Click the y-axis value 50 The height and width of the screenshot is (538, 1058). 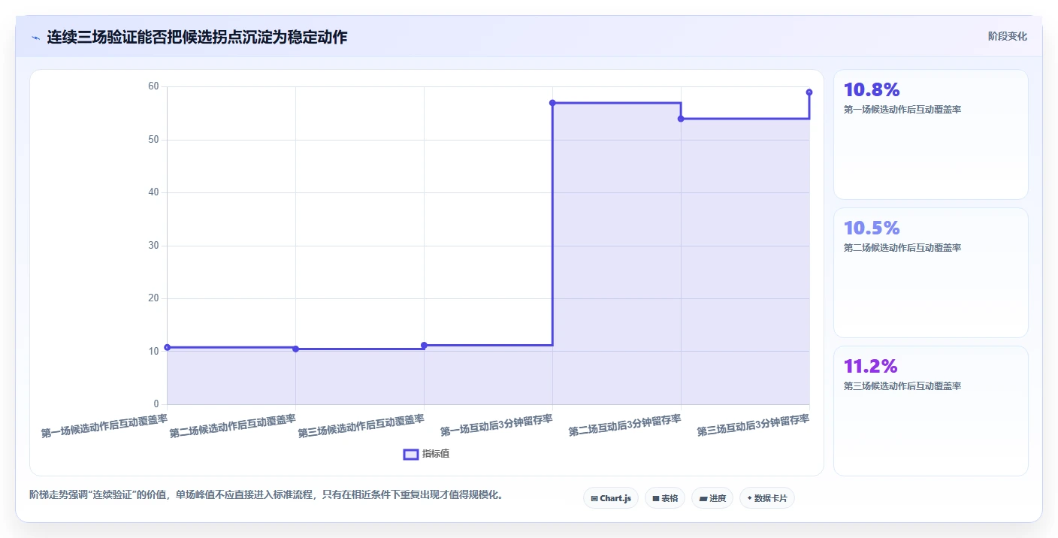[x=153, y=140]
